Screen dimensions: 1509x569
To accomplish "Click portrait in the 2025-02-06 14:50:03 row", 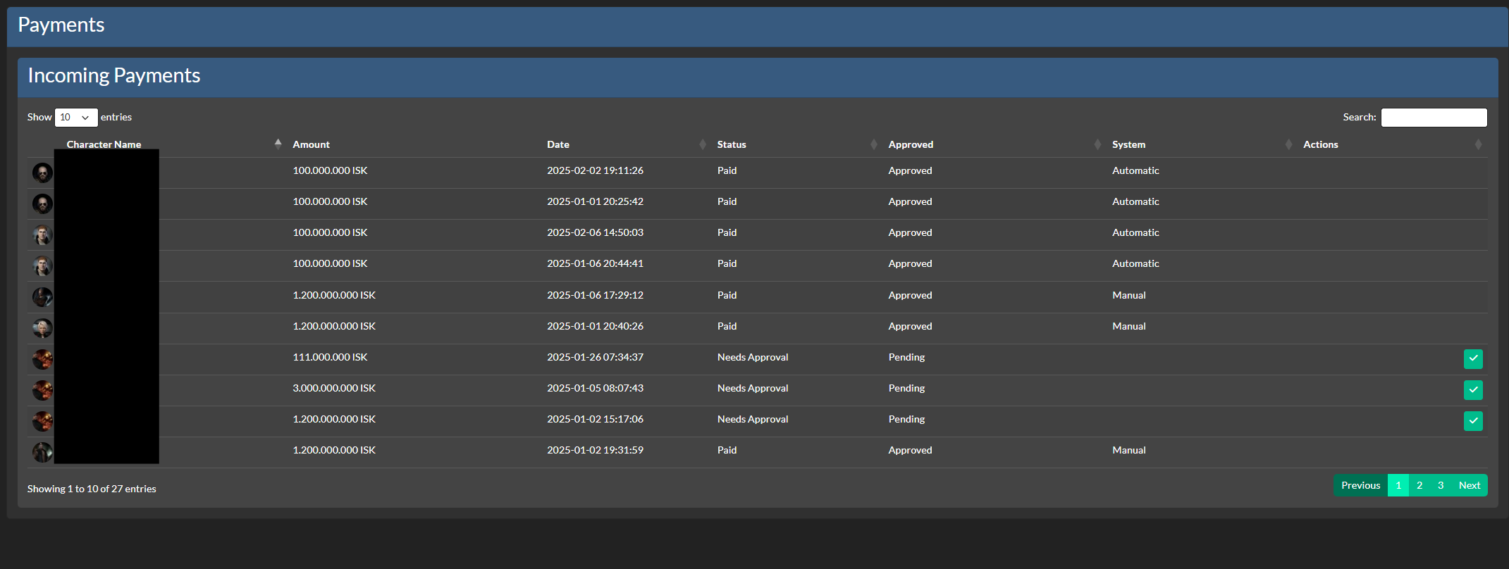I will click(42, 235).
